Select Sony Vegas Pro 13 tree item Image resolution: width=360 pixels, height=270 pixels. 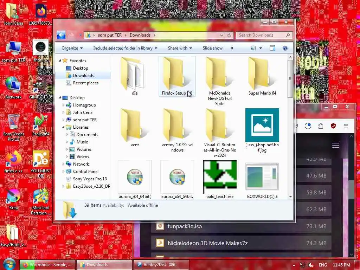tap(90, 179)
